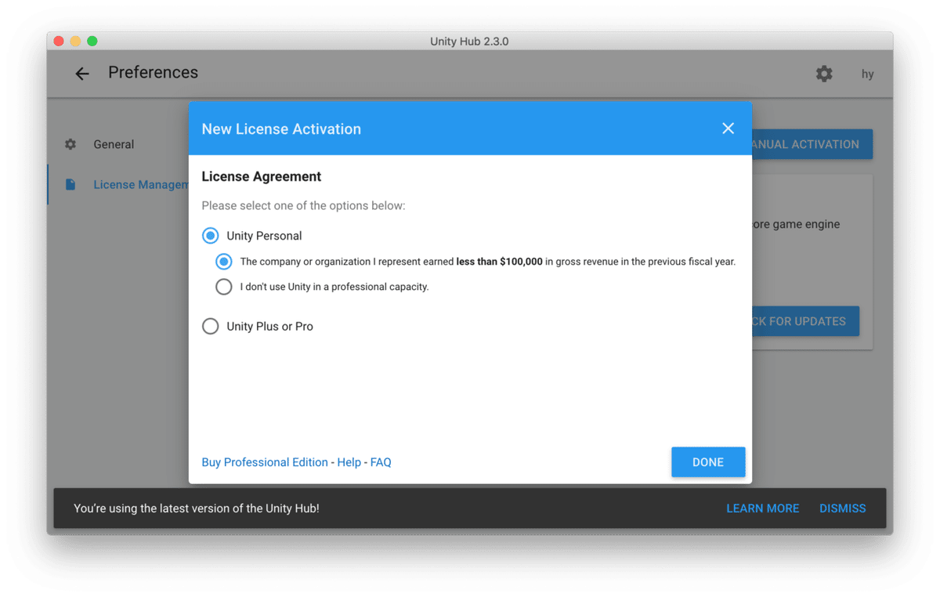Click the CHECK FOR UPDATES button
This screenshot has height=597, width=940.
(805, 321)
